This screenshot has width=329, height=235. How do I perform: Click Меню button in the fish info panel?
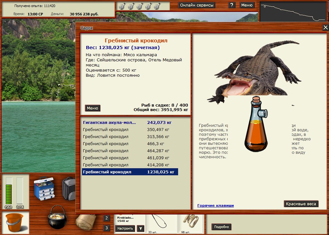point(92,108)
